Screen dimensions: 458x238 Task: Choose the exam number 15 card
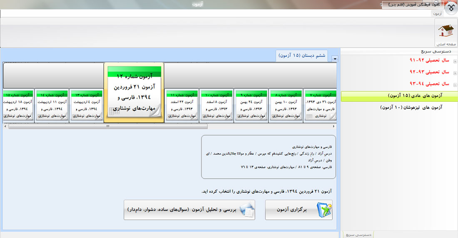[x=17, y=104]
